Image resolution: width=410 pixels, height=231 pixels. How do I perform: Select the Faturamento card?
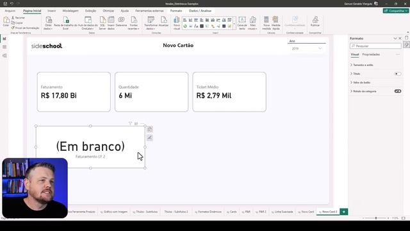coord(74,92)
